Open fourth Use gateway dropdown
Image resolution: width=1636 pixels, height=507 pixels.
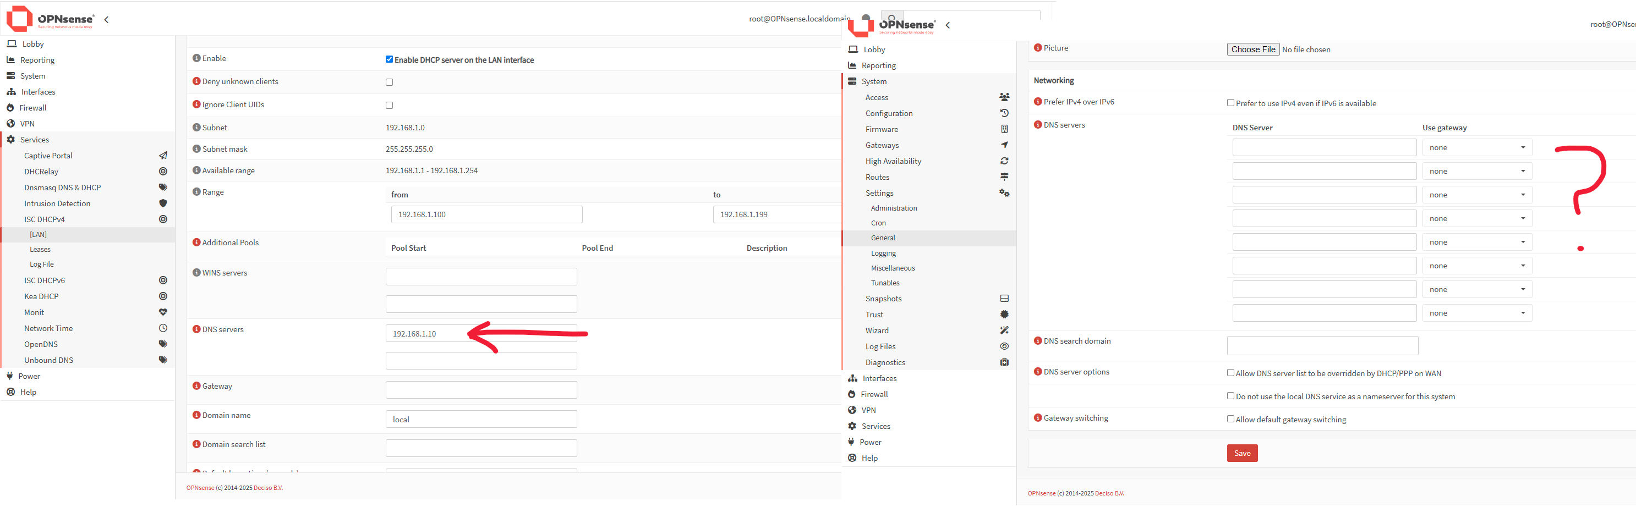[1476, 218]
